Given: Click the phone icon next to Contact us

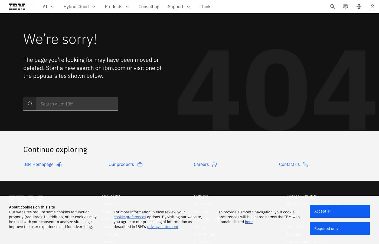Looking at the screenshot, I should click(x=306, y=164).
